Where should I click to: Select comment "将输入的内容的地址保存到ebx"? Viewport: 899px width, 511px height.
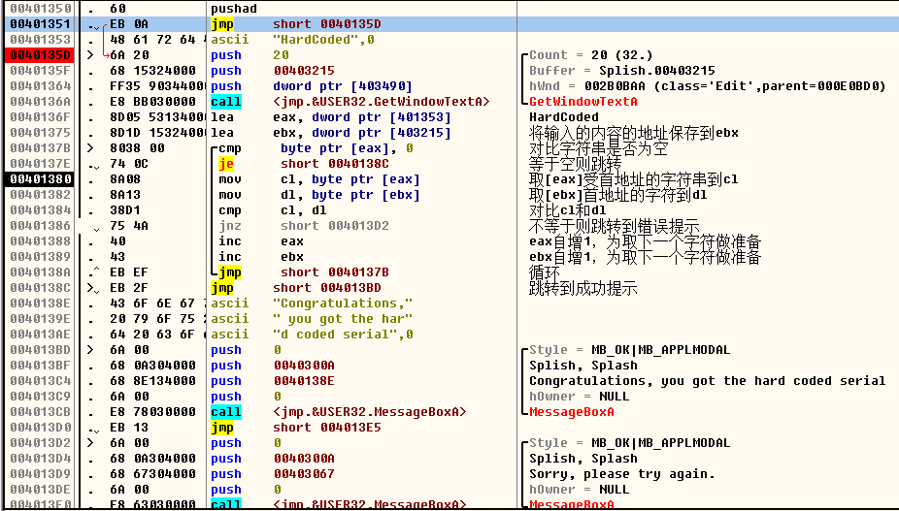pyautogui.click(x=634, y=132)
